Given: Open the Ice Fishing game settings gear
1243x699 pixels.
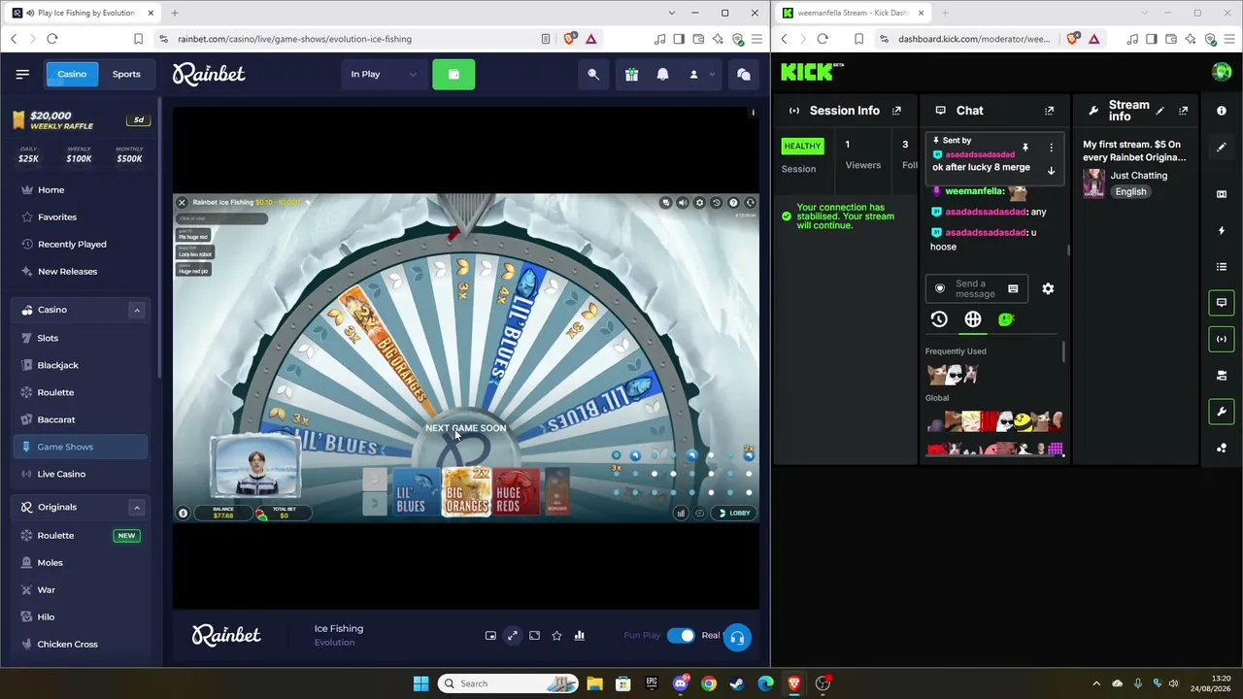Looking at the screenshot, I should pos(699,203).
